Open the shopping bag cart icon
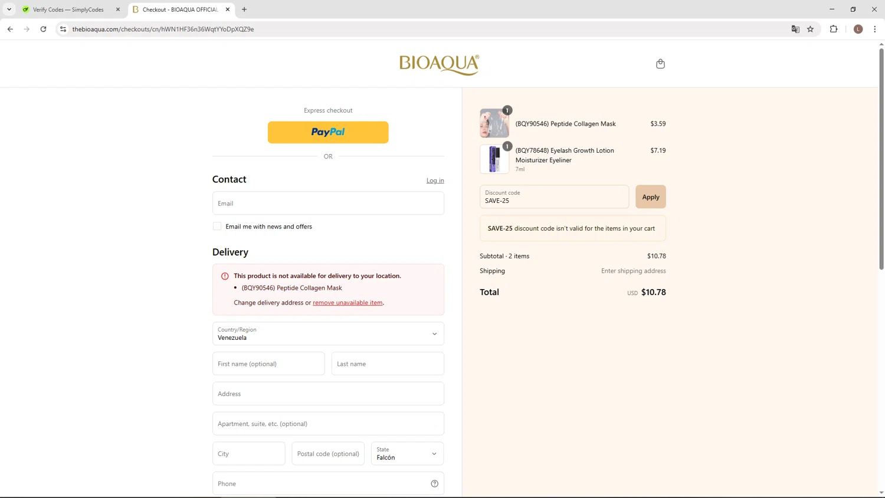Image resolution: width=885 pixels, height=498 pixels. (x=660, y=64)
